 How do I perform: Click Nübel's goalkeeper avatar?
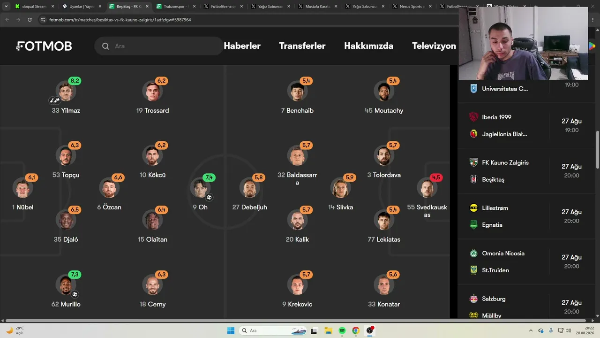22,188
